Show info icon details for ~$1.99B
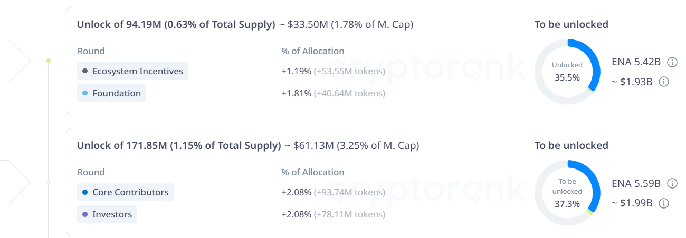 664,203
